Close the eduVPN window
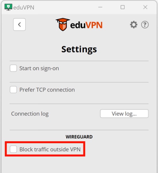This screenshot has height=173, width=158. (x=145, y=7)
